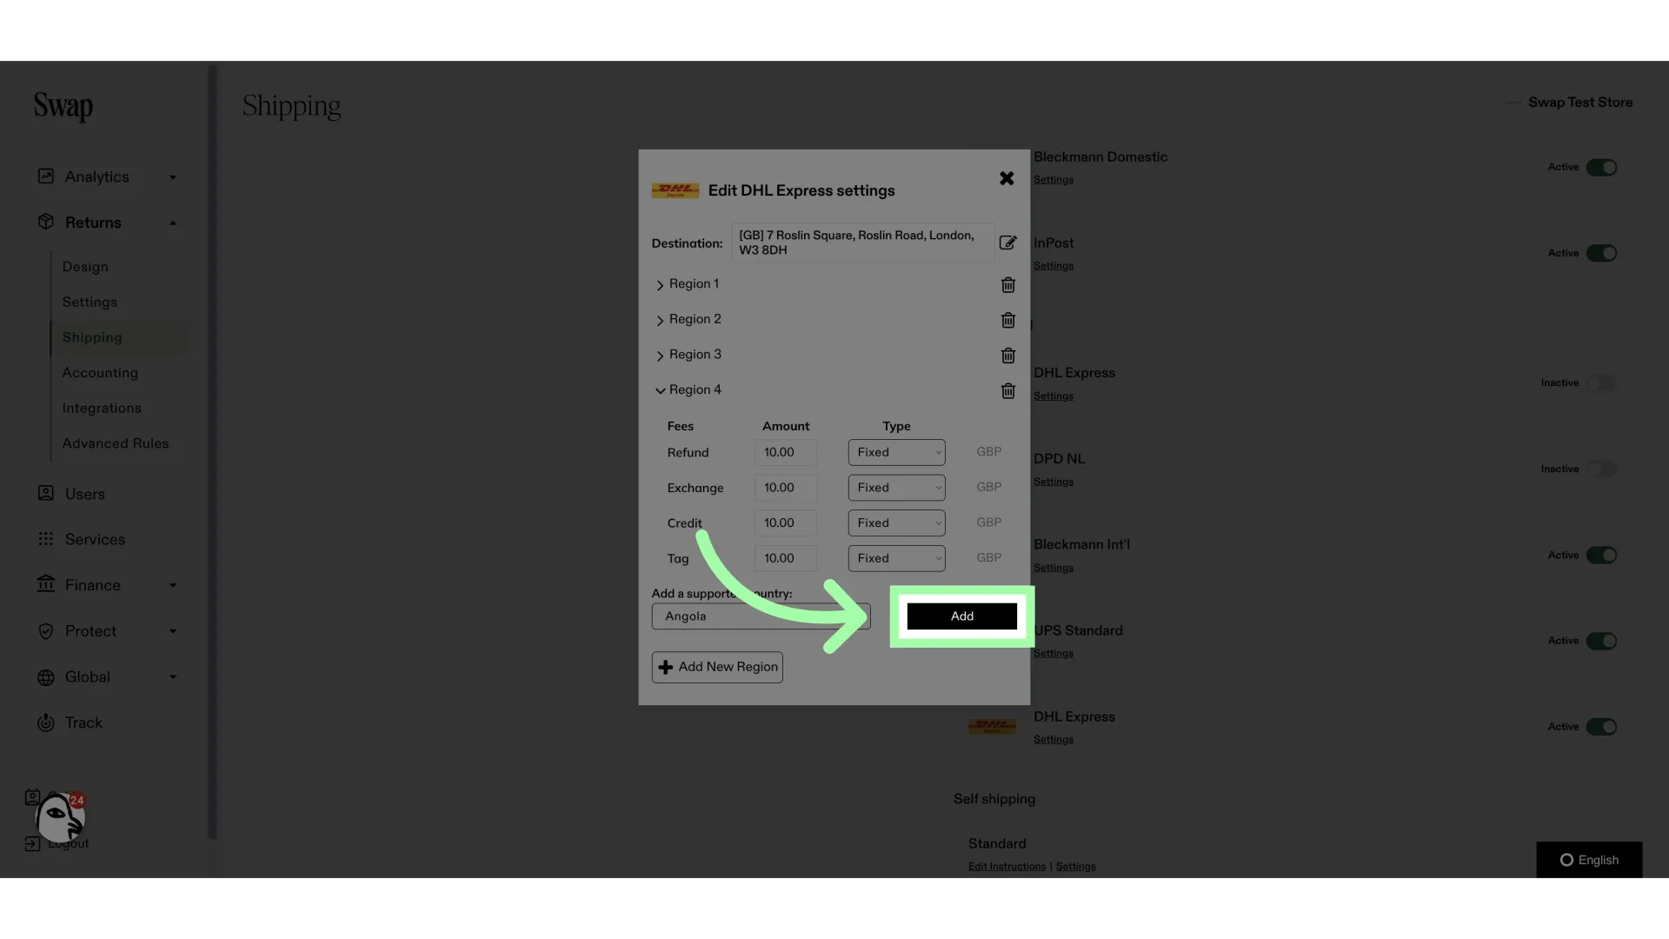
Task: Click the black Add country button
Action: (961, 616)
